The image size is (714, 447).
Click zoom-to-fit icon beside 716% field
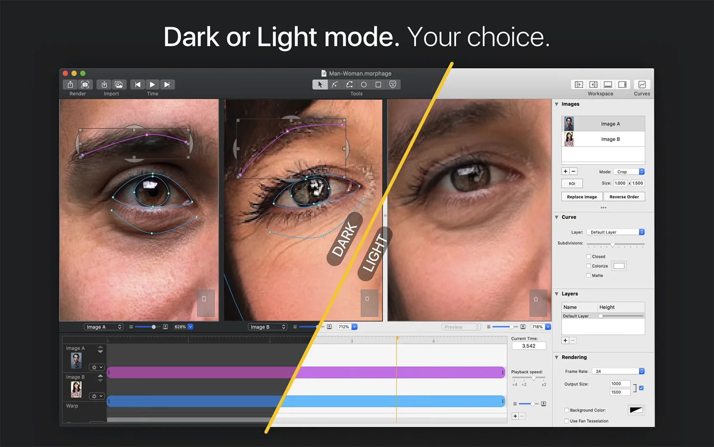pyautogui.click(x=523, y=327)
